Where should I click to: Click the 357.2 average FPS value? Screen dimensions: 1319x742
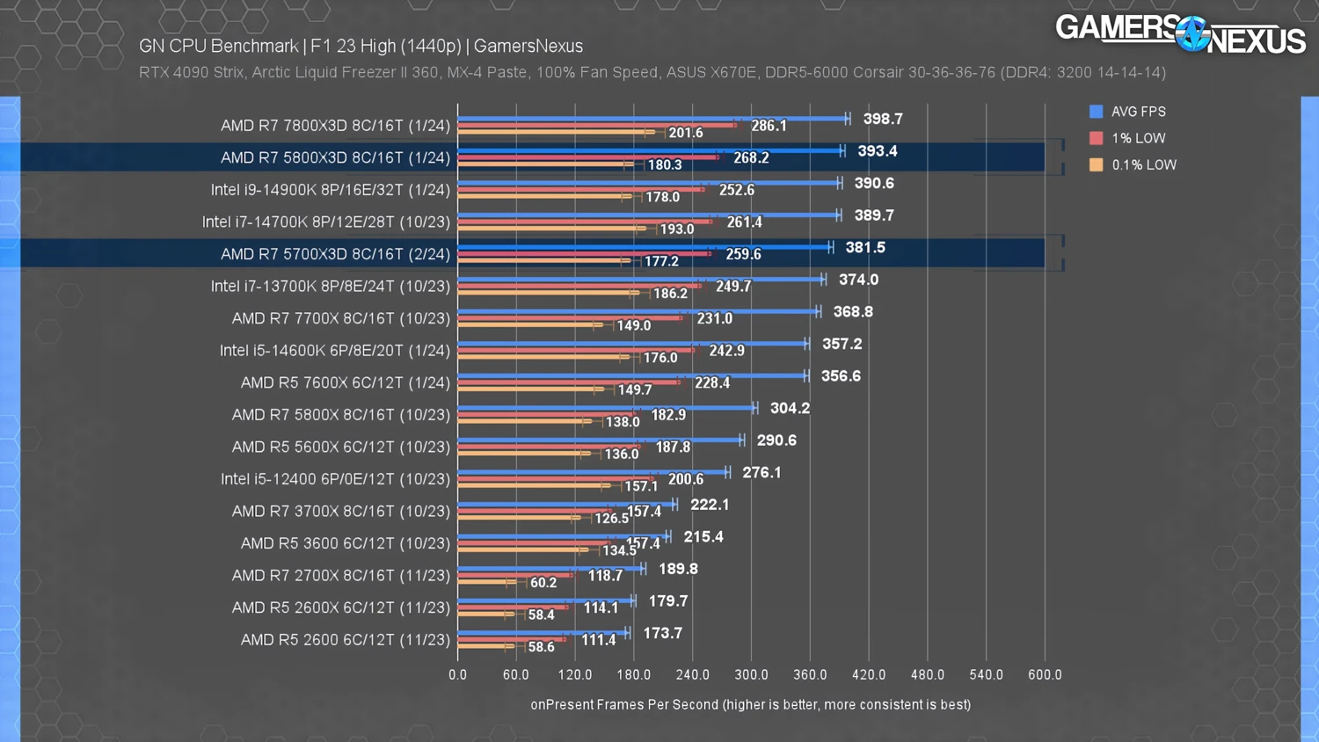coord(842,344)
